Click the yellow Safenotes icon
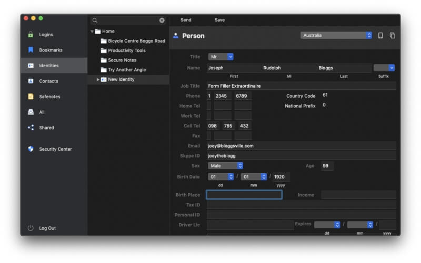421x263 pixels. (31, 97)
